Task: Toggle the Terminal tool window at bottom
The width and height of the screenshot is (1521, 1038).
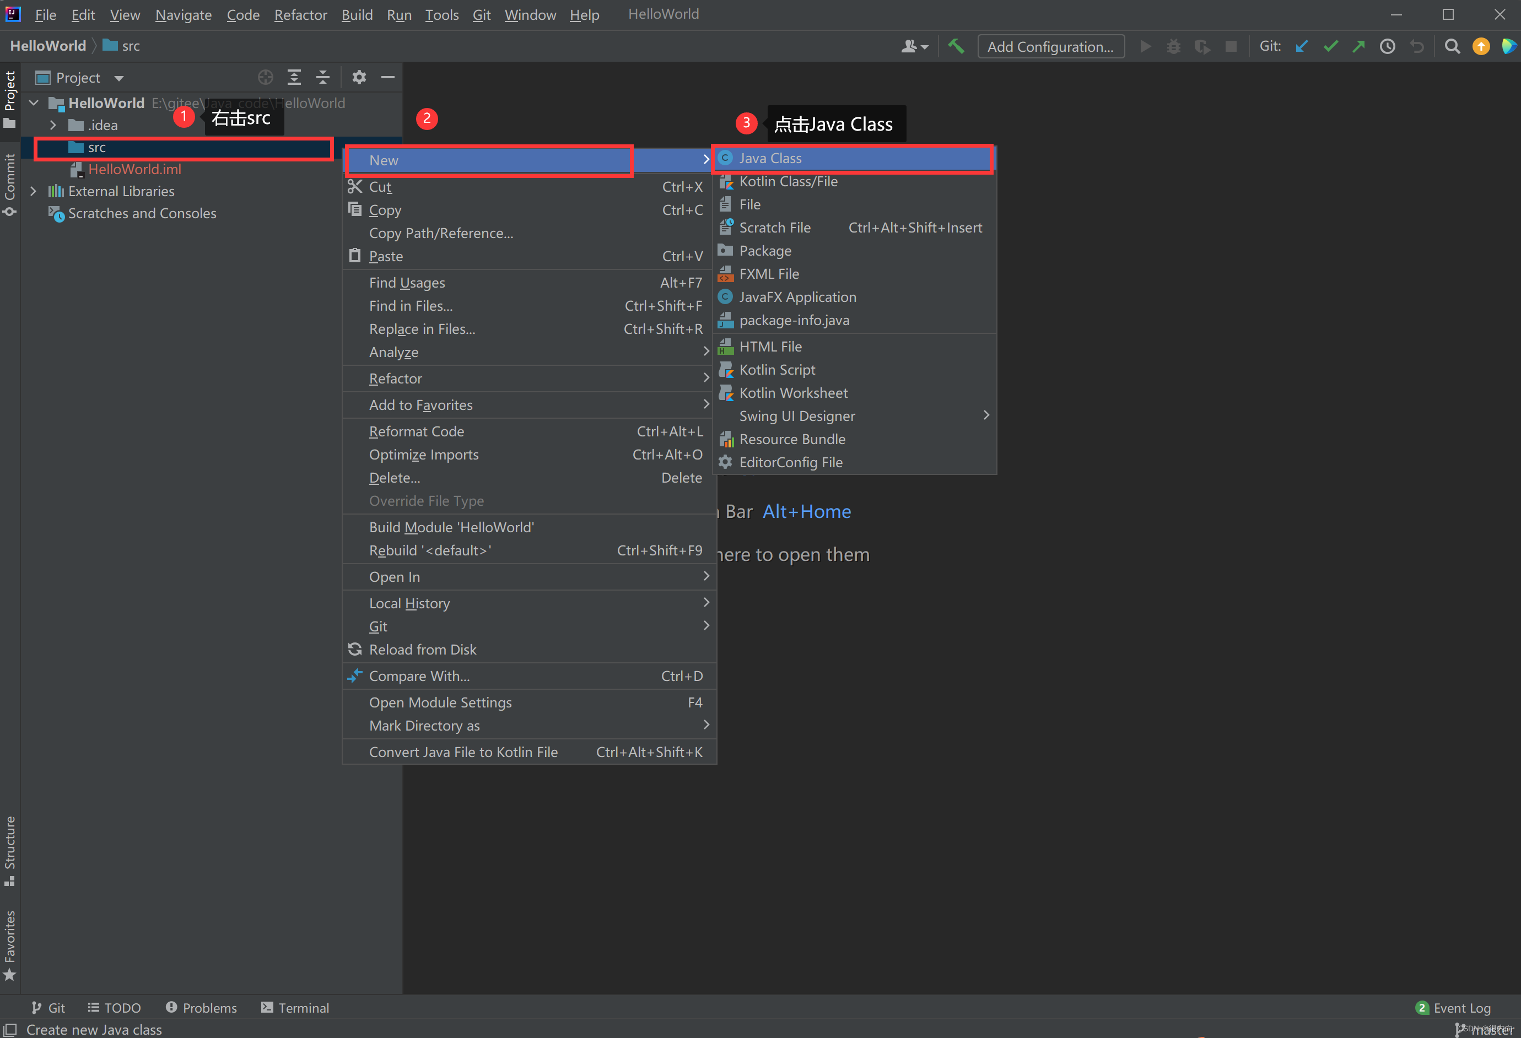Action: click(x=294, y=1008)
